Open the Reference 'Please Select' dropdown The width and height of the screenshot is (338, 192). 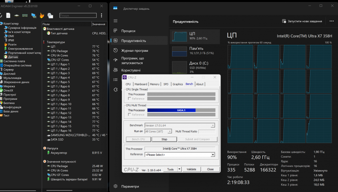(x=180, y=154)
